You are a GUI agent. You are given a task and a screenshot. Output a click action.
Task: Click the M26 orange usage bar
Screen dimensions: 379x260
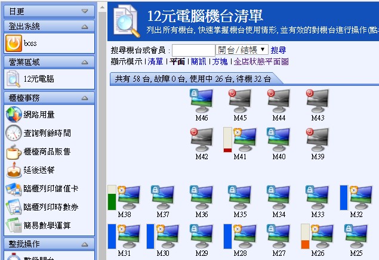tap(305, 244)
